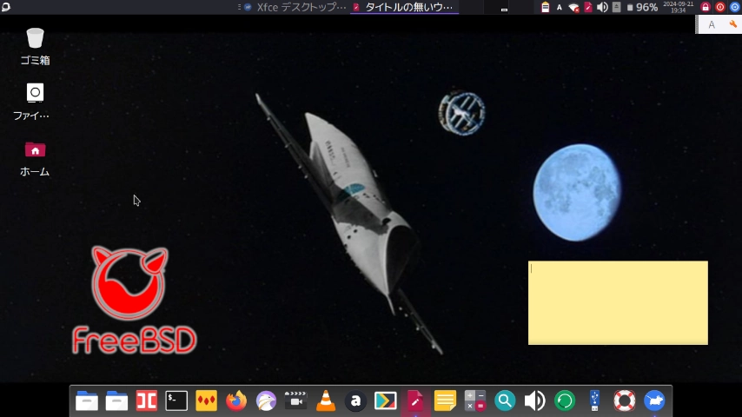This screenshot has width=742, height=417.
Task: Open the clock showing 2024-09-21 19:34
Action: [679, 7]
